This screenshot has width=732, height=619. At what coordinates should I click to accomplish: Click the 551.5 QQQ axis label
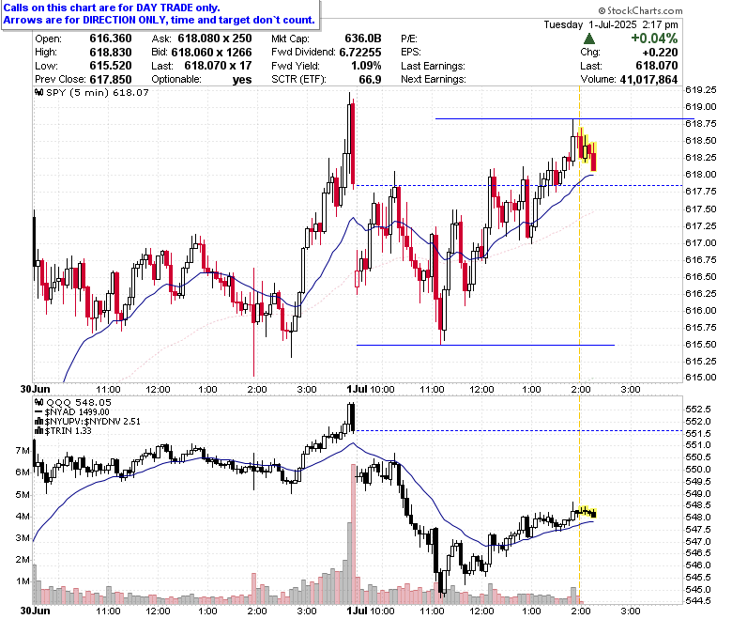[x=698, y=433]
